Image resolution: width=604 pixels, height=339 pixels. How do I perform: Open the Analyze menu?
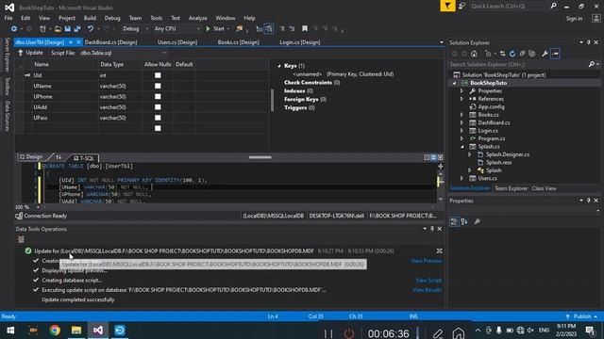[197, 18]
